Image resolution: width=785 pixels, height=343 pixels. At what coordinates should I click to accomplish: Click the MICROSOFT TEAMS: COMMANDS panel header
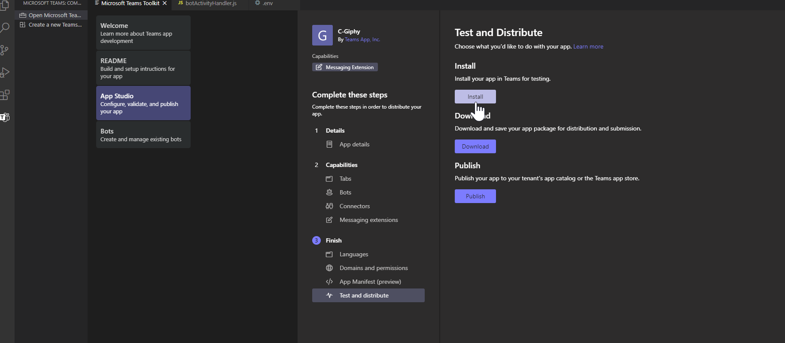(51, 3)
